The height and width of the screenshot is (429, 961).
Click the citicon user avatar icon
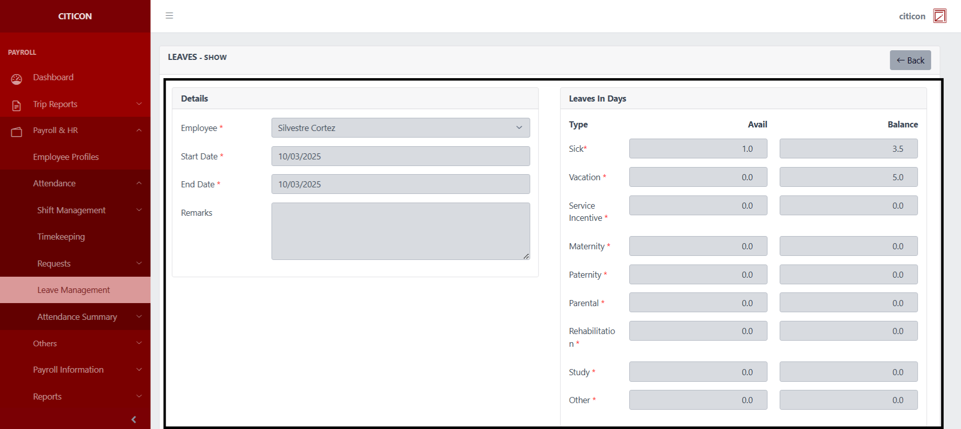coord(940,16)
